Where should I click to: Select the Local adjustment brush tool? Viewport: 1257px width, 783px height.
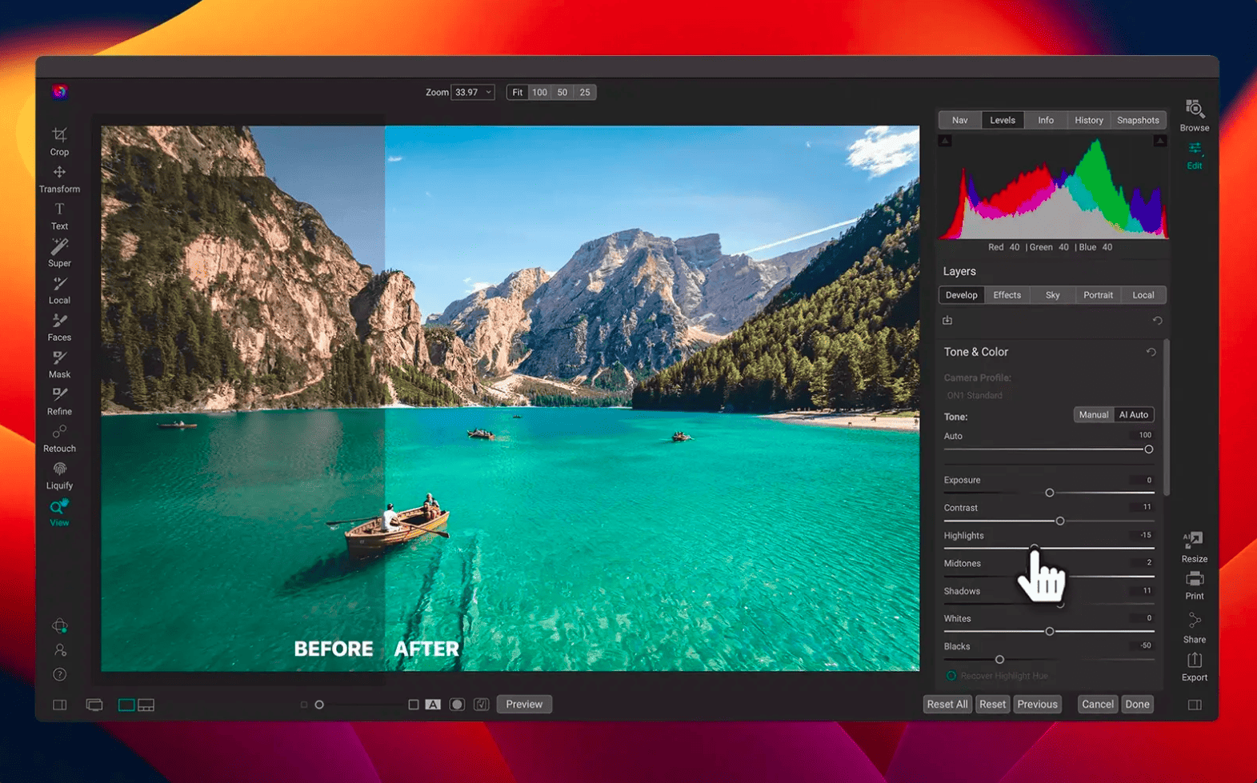[x=59, y=290]
